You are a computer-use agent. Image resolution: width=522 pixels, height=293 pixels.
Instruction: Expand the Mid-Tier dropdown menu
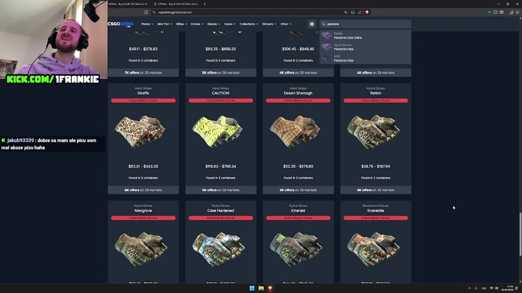[x=165, y=24]
